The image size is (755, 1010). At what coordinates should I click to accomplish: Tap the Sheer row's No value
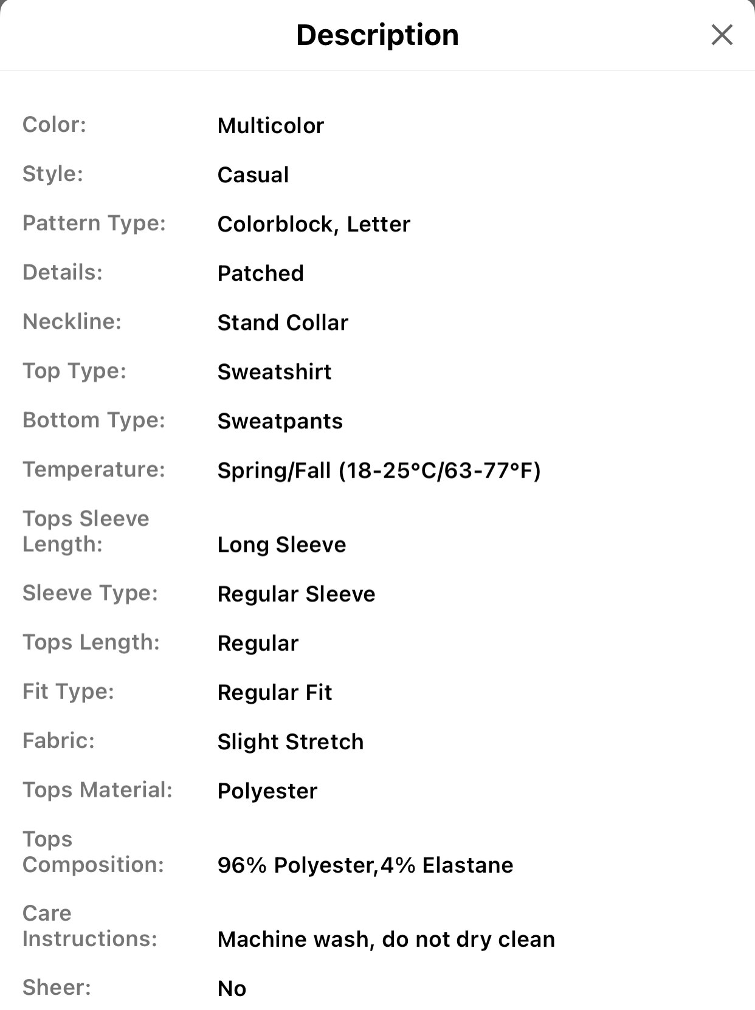pos(232,989)
